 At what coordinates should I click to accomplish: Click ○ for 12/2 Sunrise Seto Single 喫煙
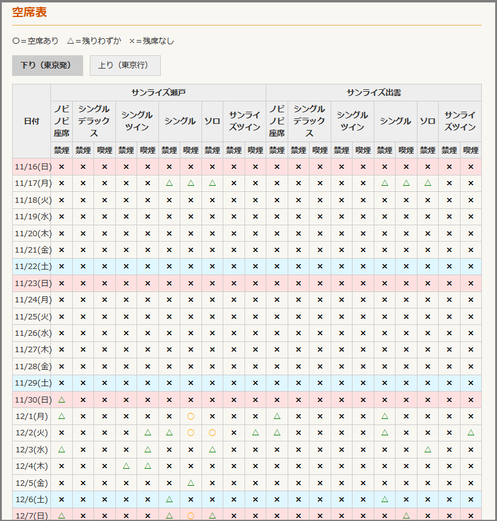pos(191,433)
